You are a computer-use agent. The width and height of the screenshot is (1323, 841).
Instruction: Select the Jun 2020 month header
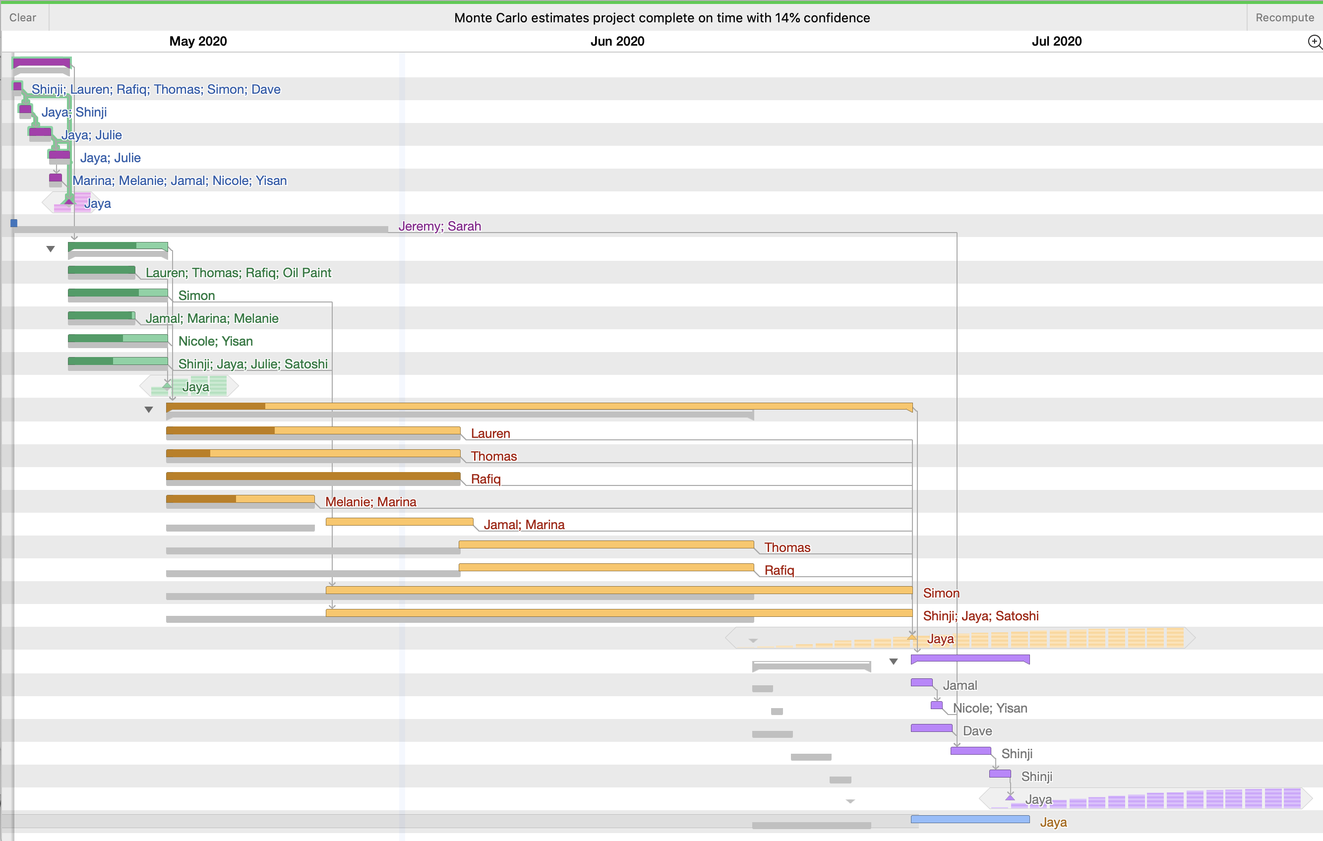coord(617,41)
